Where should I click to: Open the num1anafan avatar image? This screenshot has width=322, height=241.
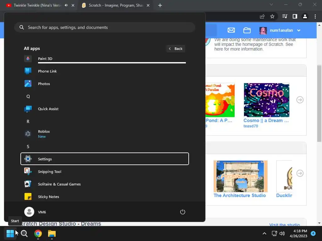263,30
